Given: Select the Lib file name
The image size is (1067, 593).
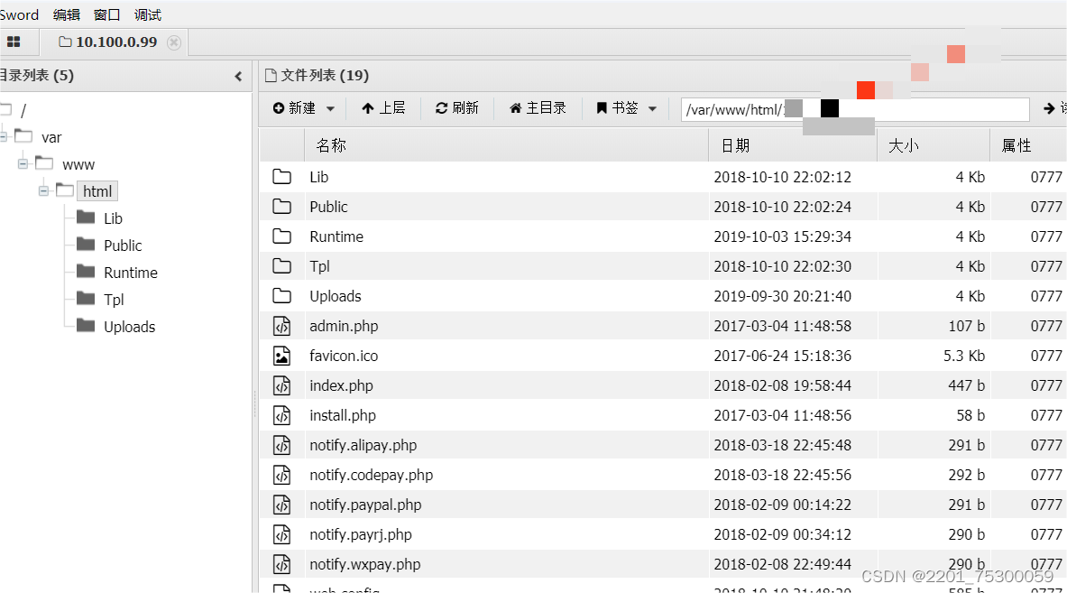Looking at the screenshot, I should point(319,177).
